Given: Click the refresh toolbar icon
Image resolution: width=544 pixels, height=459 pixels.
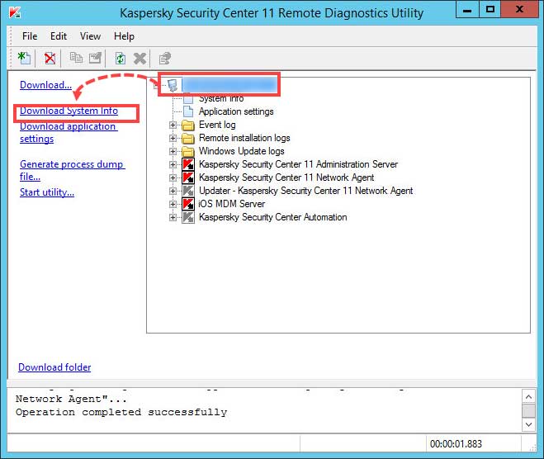Looking at the screenshot, I should coord(120,58).
